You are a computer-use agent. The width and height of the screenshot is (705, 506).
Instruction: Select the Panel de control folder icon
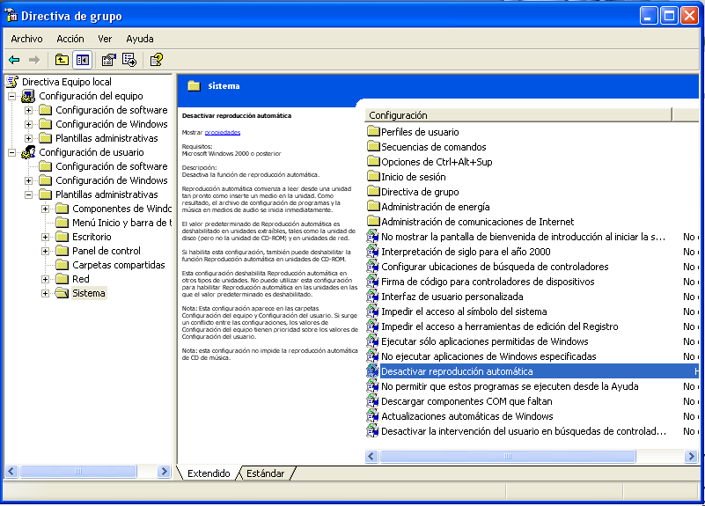pyautogui.click(x=62, y=251)
